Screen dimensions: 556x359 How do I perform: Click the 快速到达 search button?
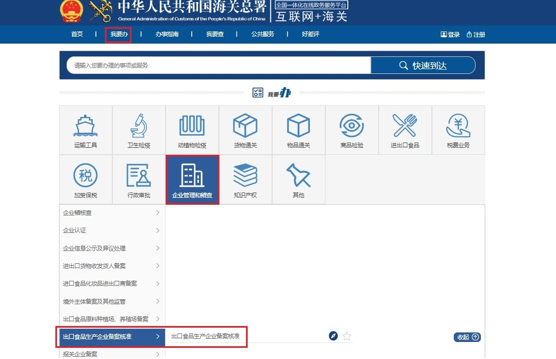coord(423,65)
